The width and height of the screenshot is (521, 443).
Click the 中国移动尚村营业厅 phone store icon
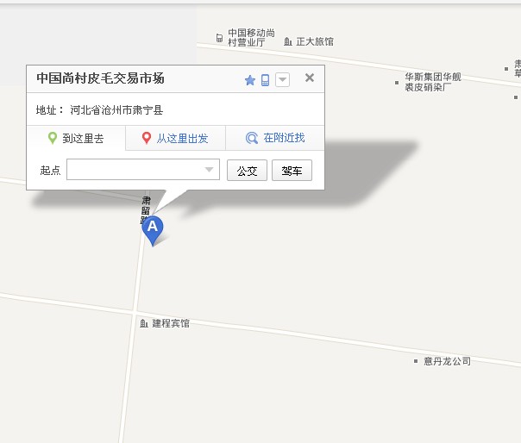(219, 38)
